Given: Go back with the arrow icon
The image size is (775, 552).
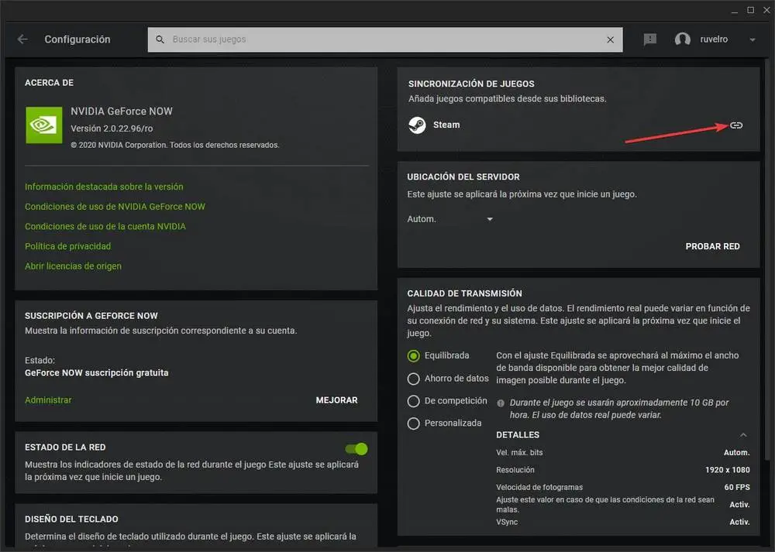Looking at the screenshot, I should (22, 39).
